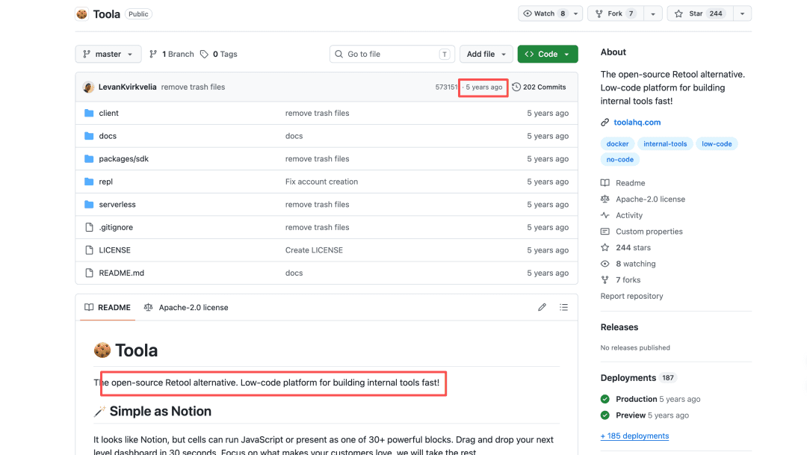Open commit hash 573151
807x455 pixels.
pos(445,87)
